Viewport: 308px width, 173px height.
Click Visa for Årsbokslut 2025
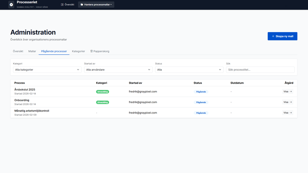pyautogui.click(x=288, y=92)
